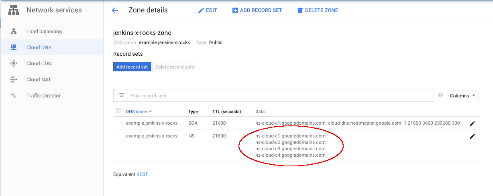Click ns-cloud-c2.googledomains.com. entry
The height and width of the screenshot is (196, 493).
[x=291, y=142]
